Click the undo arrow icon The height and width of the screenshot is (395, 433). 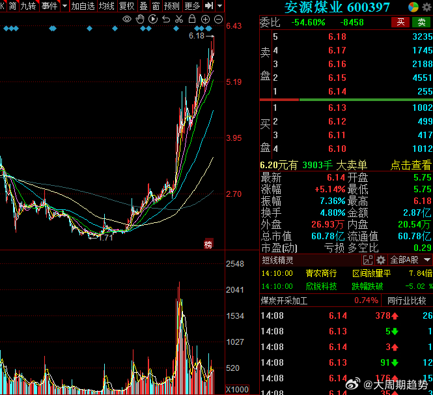coord(165,19)
